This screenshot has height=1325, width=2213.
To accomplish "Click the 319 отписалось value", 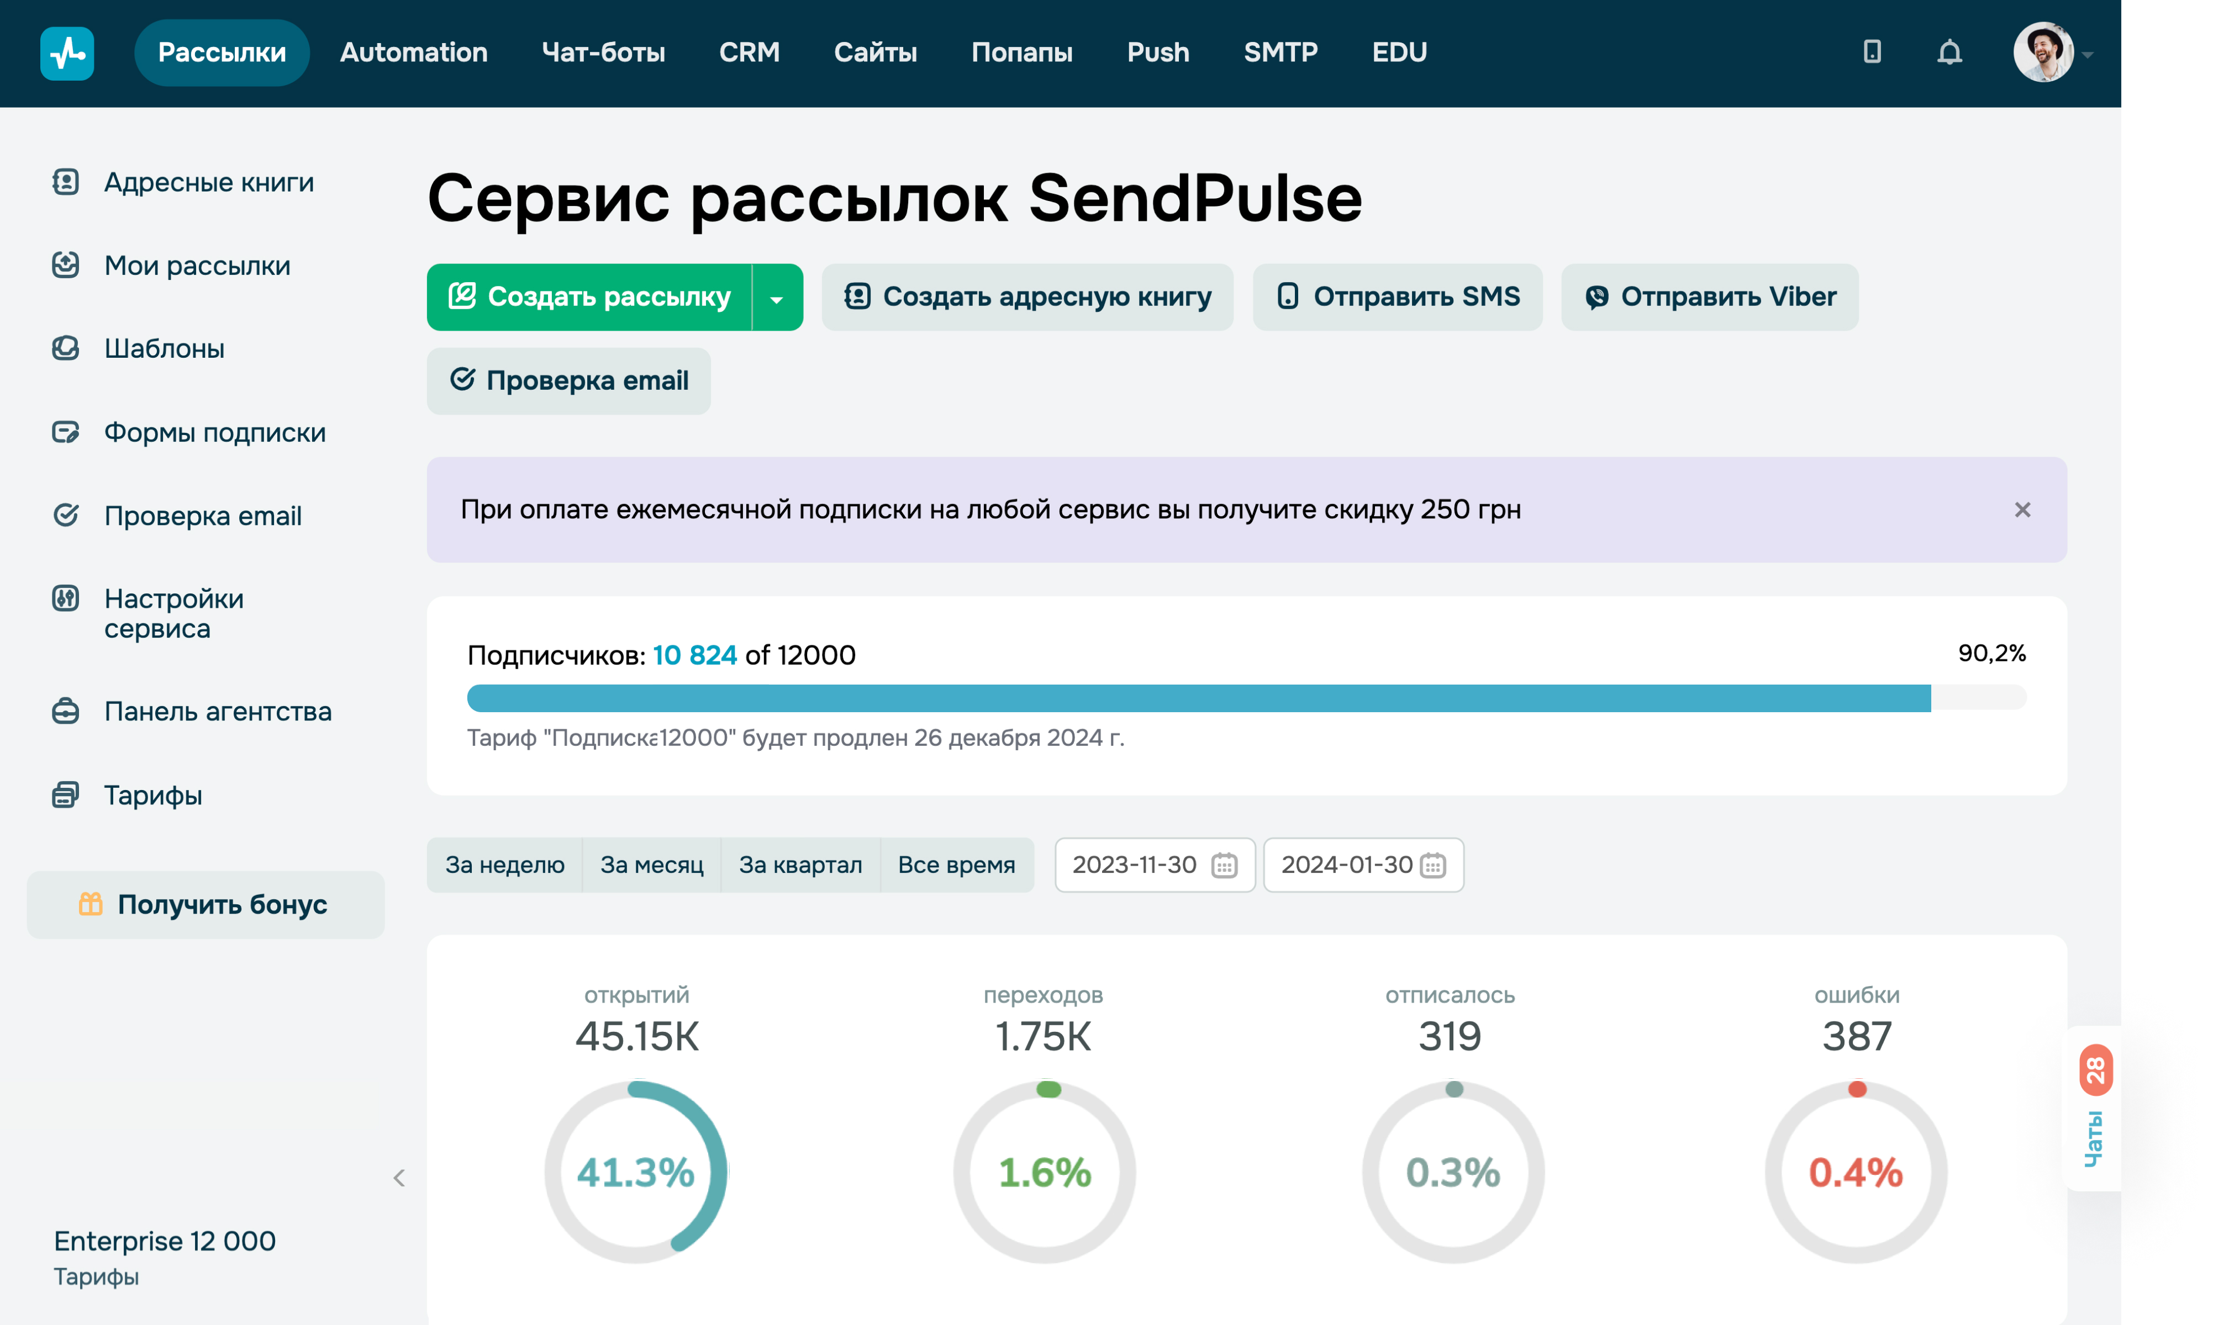I will click(1450, 1037).
